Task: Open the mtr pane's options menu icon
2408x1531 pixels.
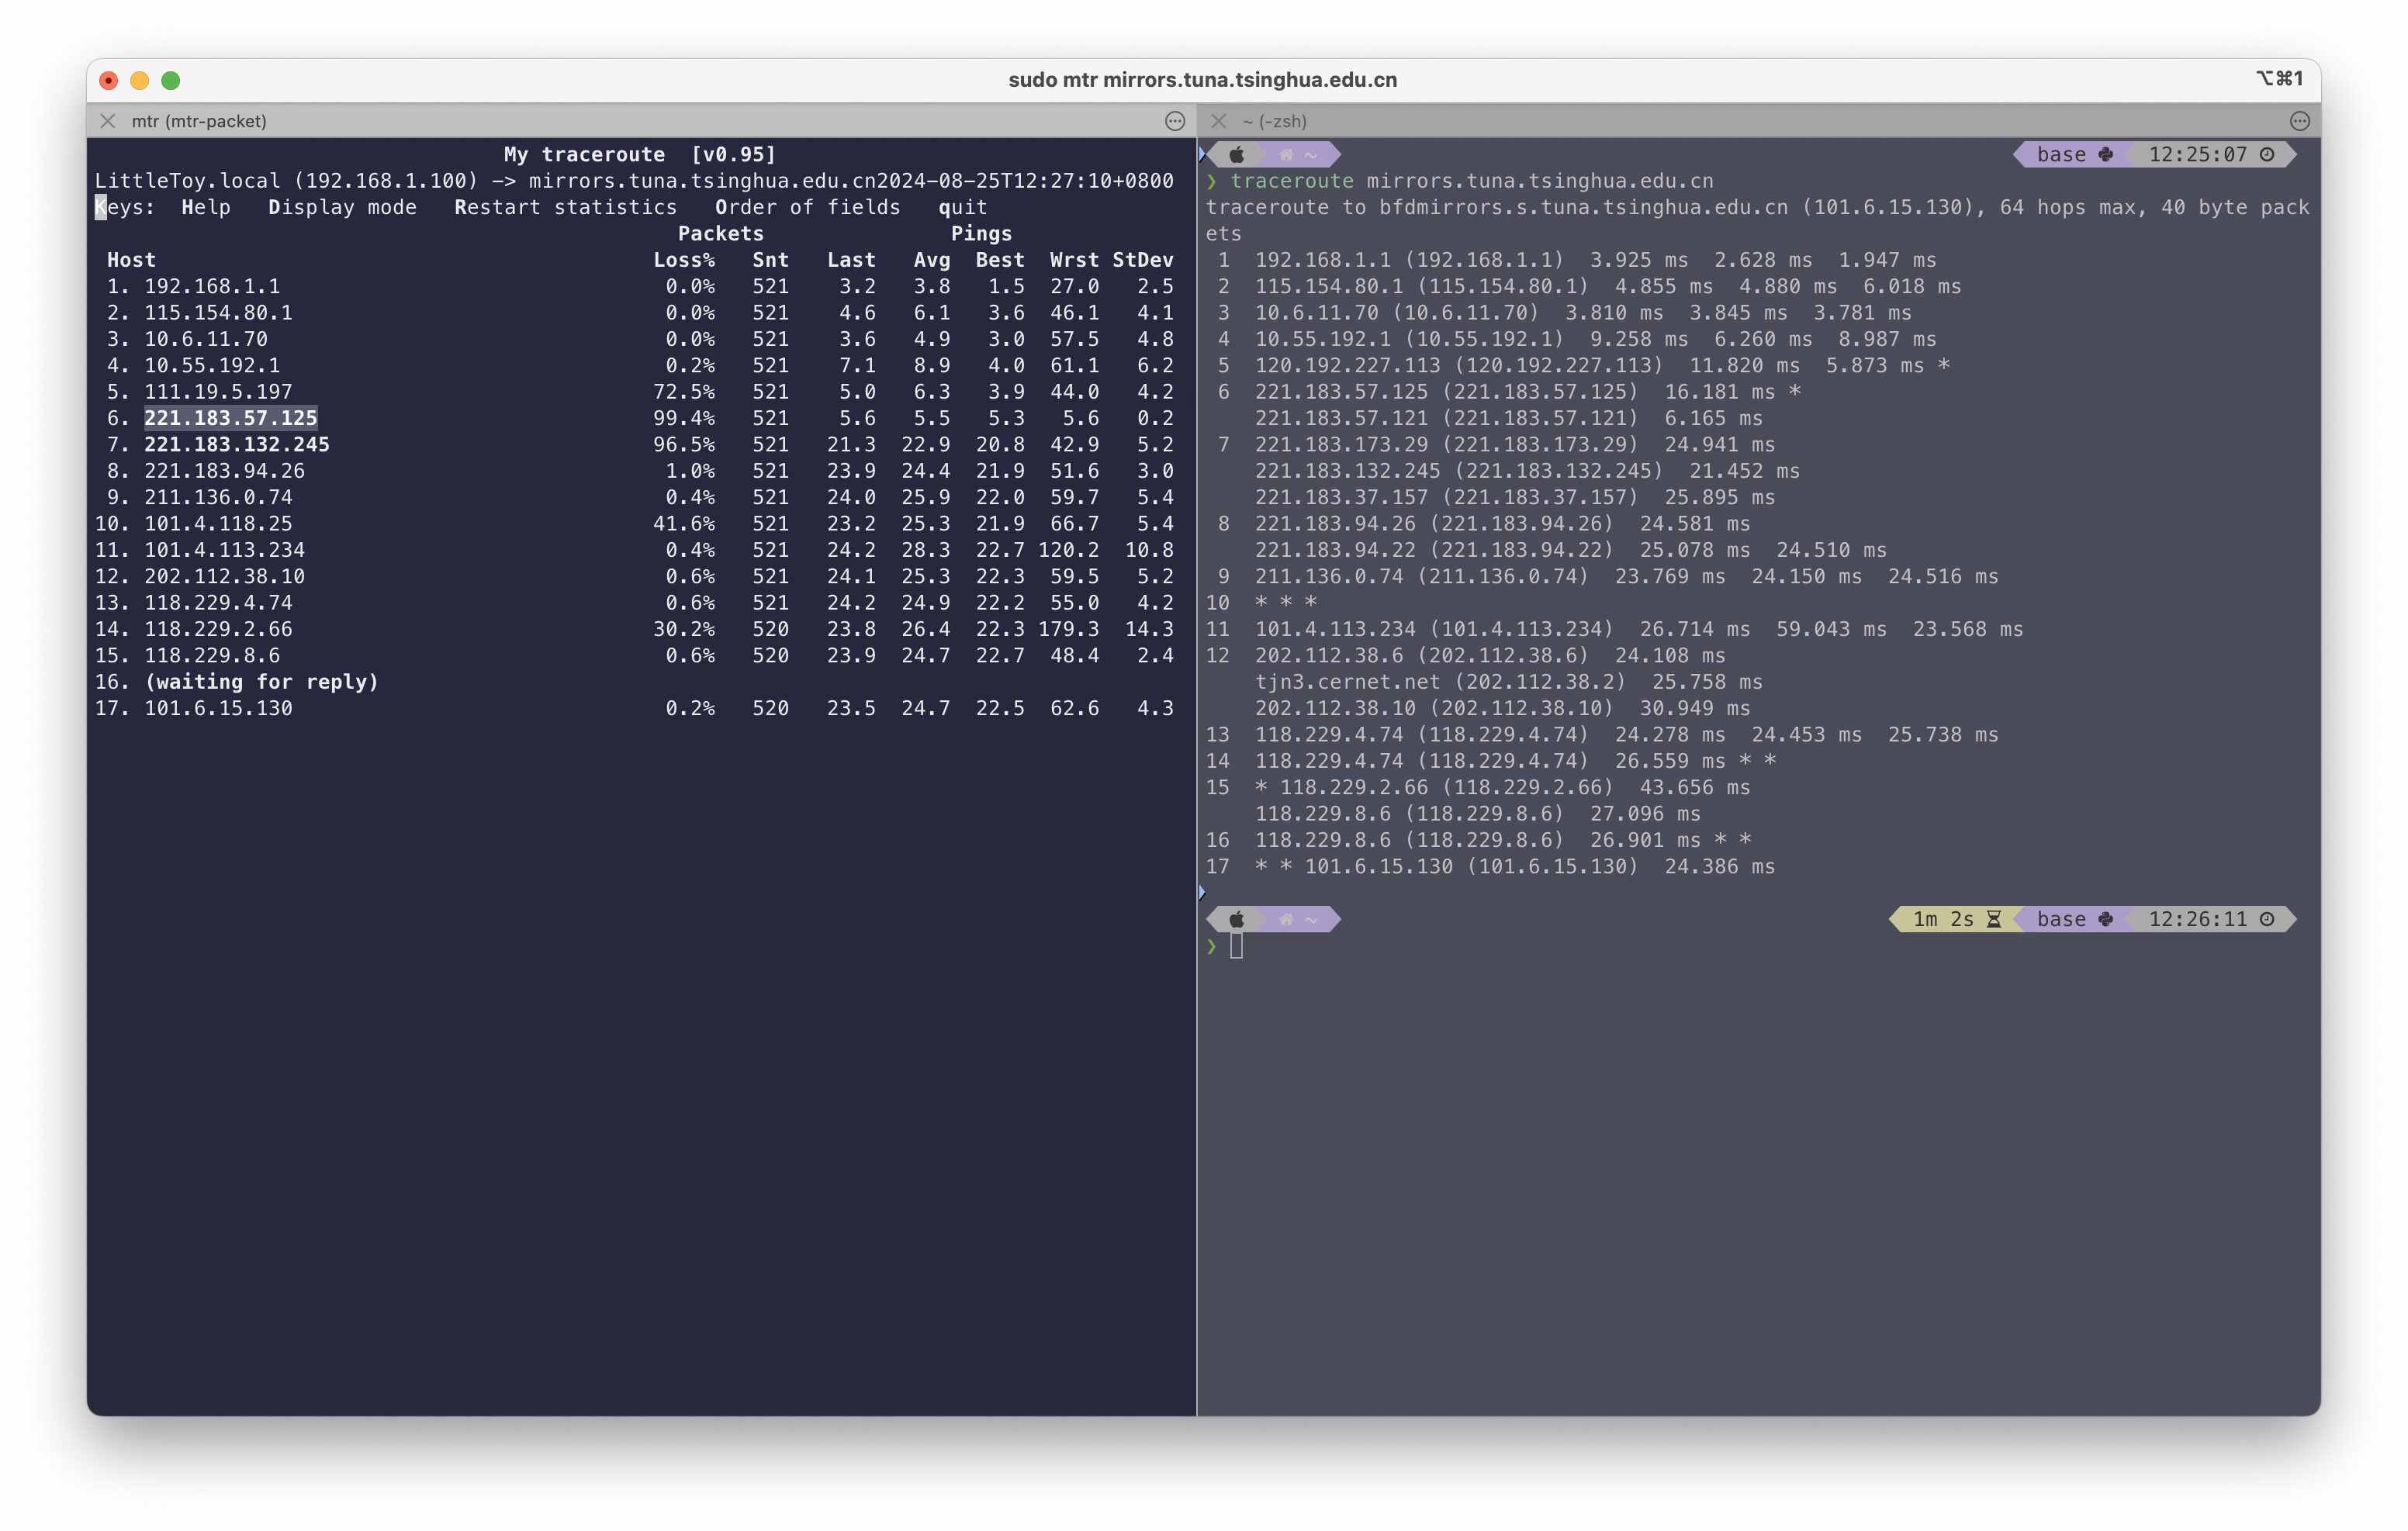Action: pos(1175,121)
